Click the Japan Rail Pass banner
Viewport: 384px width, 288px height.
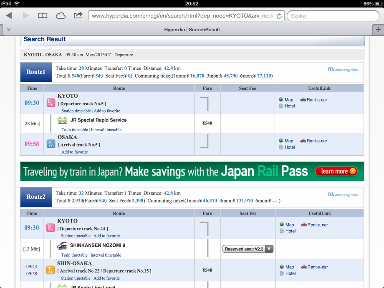click(192, 172)
